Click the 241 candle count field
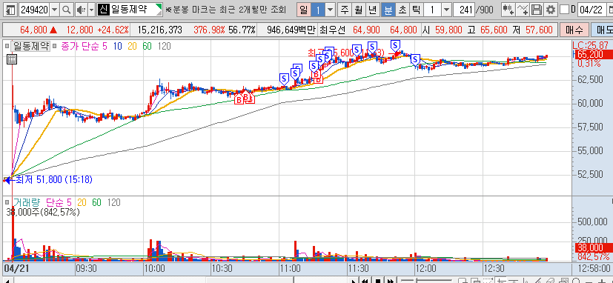 click(464, 10)
